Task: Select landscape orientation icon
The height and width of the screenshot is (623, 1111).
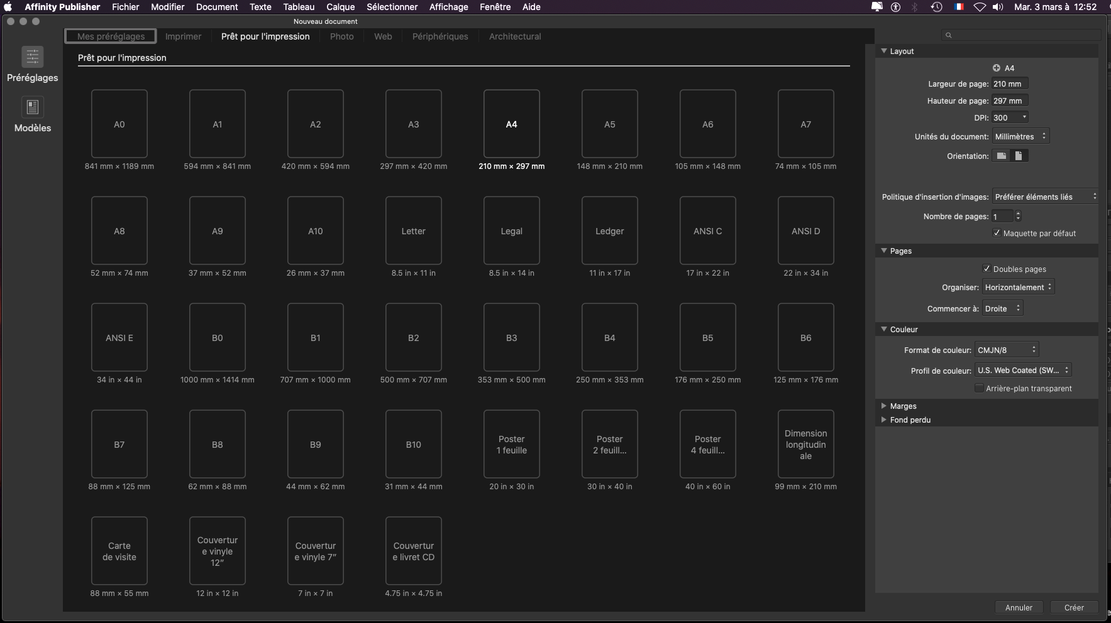Action: pyautogui.click(x=1002, y=156)
